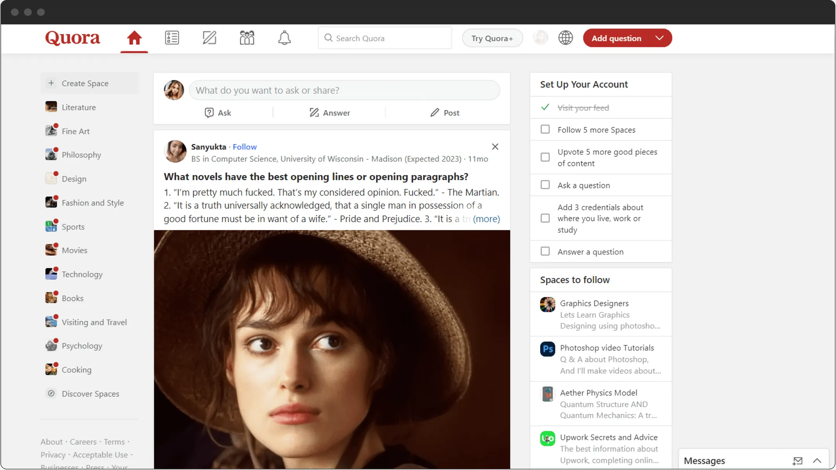Open the Answer requests pencil icon
Screen dimensions: 836x470
[209, 38]
